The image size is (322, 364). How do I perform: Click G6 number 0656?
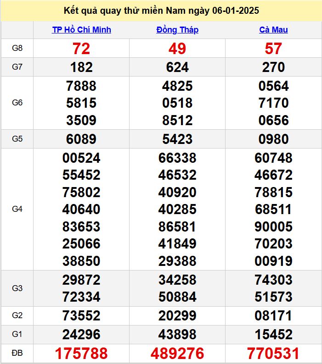[273, 120]
